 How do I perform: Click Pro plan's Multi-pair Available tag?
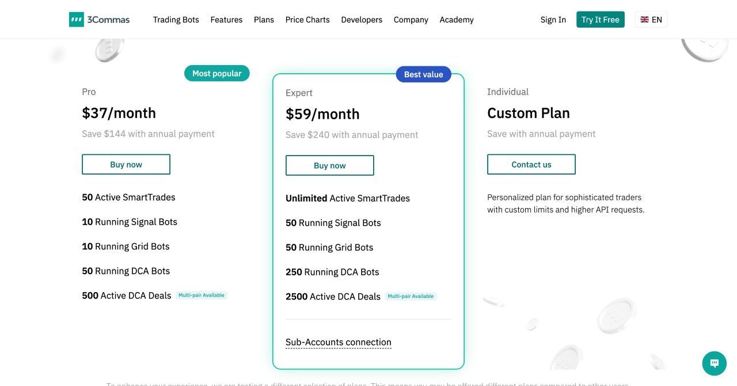[x=202, y=296]
